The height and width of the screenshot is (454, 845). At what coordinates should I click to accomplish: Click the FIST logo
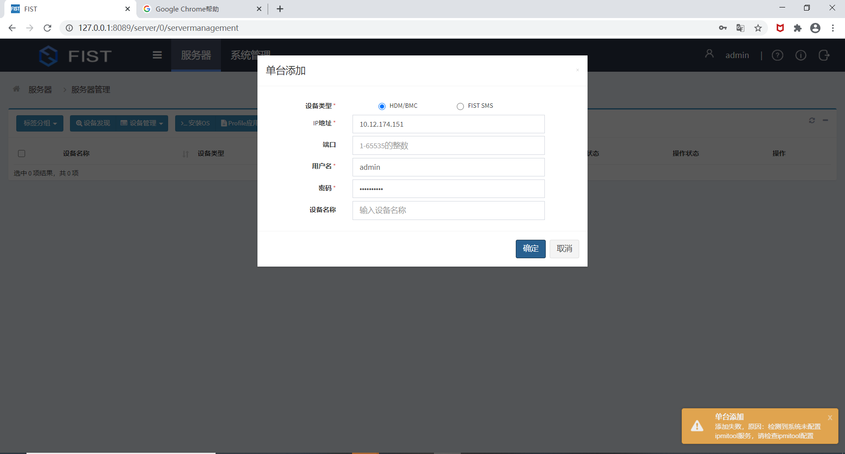75,56
